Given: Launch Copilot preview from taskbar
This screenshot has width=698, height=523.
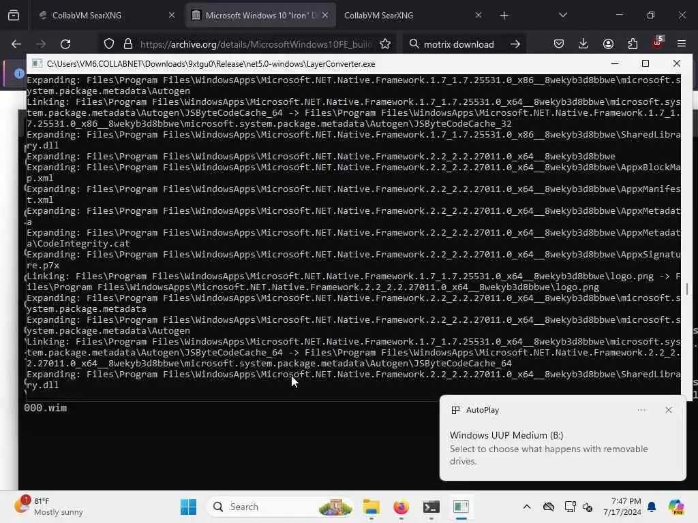Looking at the screenshot, I should click(x=676, y=507).
